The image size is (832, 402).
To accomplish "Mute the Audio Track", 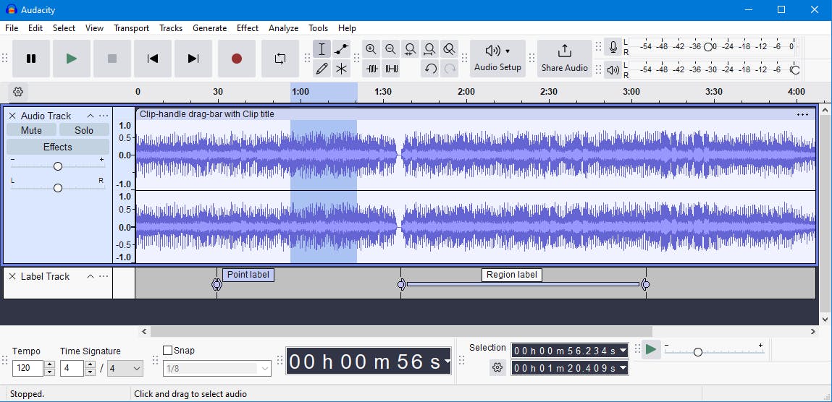I will pos(31,130).
